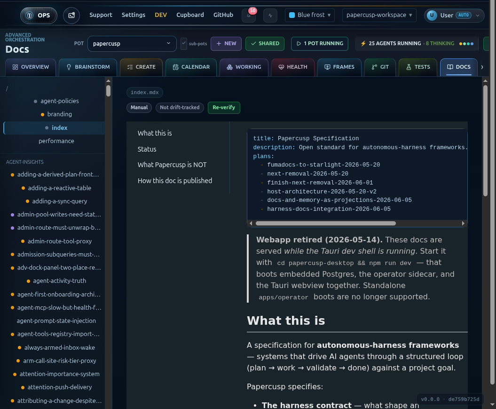496x409 pixels.
Task: Switch to the WORKING tab
Action: (x=244, y=67)
